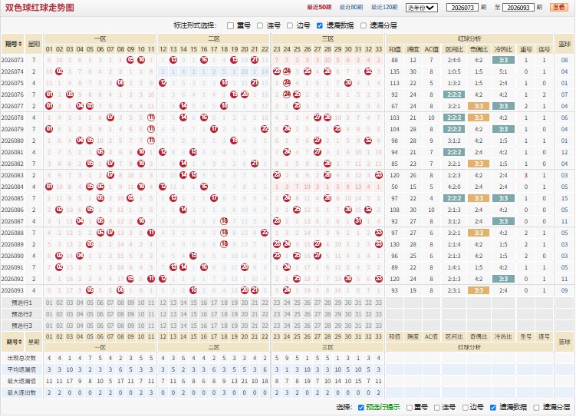
Task: Uncheck the 预选行提示 checkbox
Action: [360, 408]
